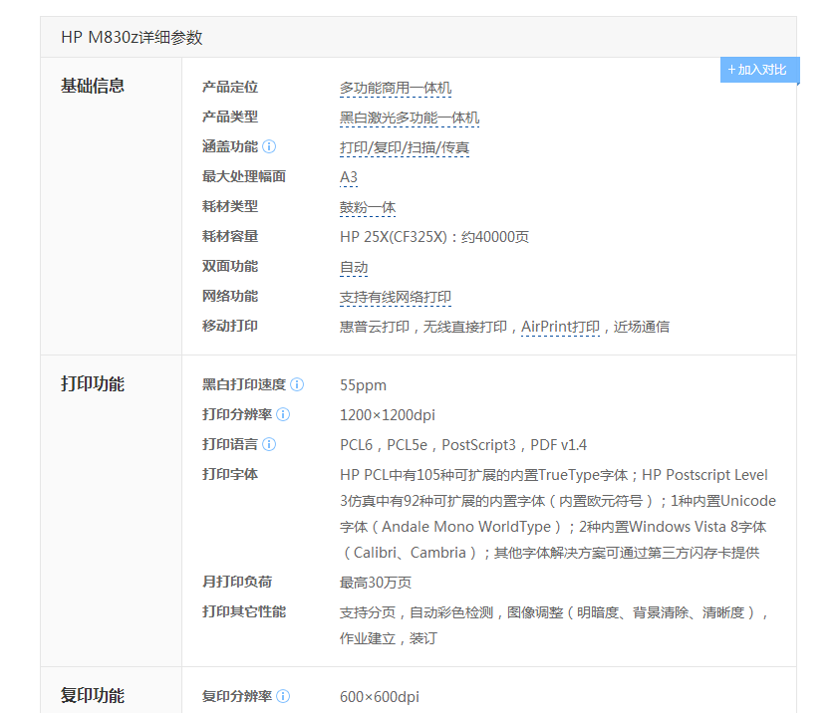Image resolution: width=837 pixels, height=713 pixels.
Task: Click the info icon next to 涵盖功能
Action: [270, 146]
